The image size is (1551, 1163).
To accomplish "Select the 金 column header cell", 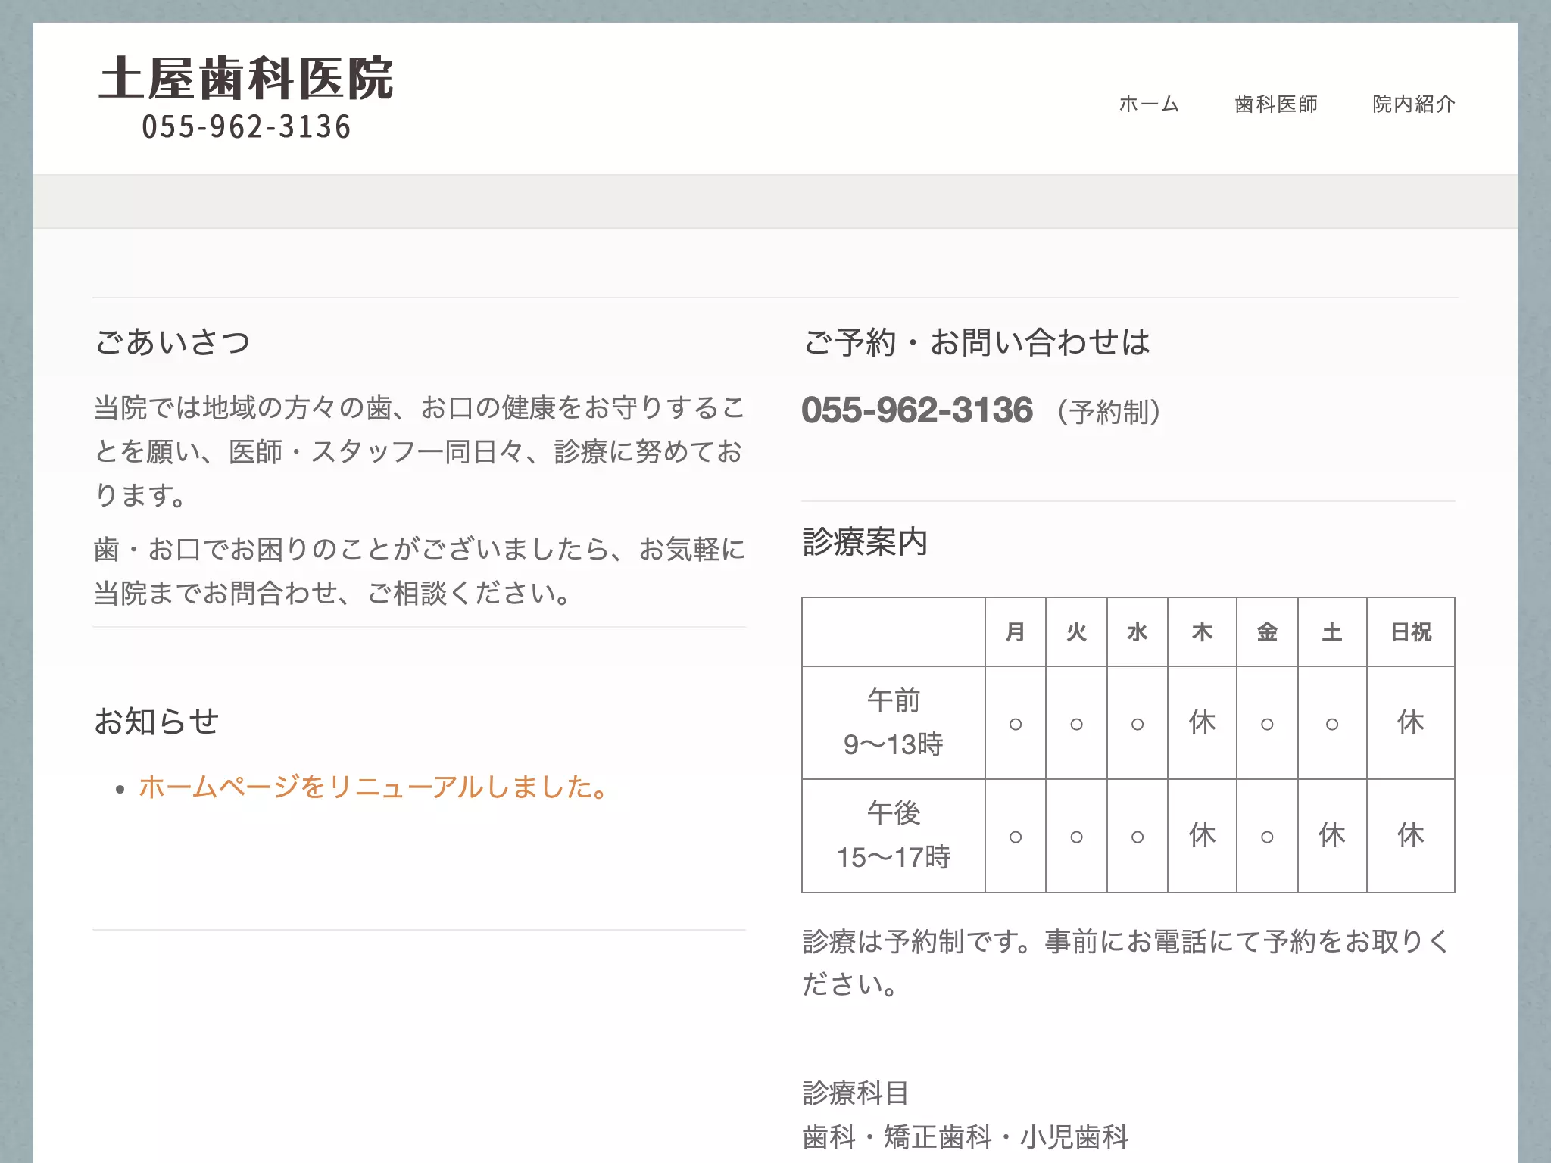I will [1267, 632].
